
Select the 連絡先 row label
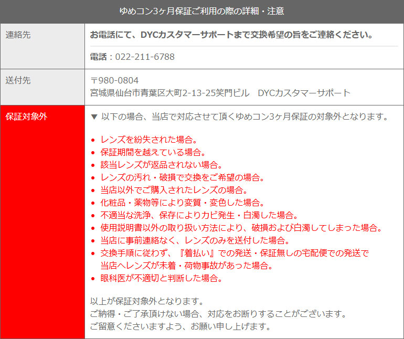pyautogui.click(x=18, y=35)
